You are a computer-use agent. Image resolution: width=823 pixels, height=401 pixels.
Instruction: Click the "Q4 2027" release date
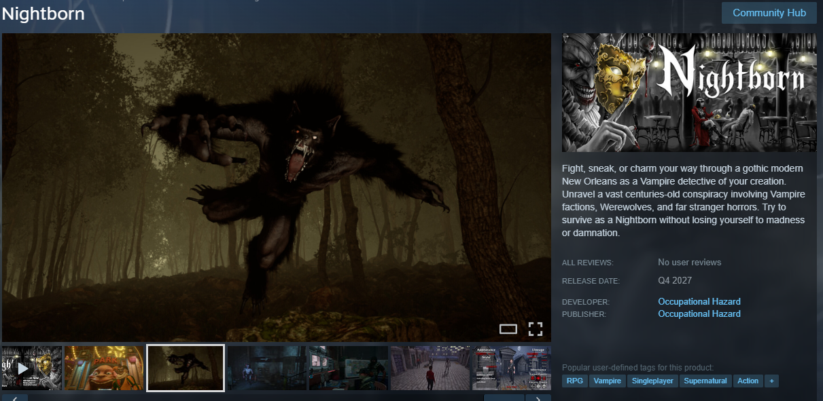coord(675,280)
